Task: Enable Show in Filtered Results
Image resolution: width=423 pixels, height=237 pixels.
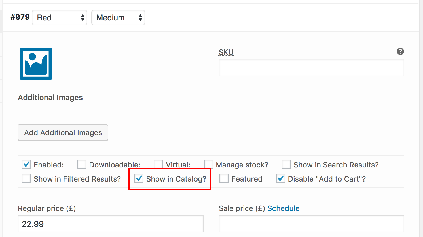Action: [26, 178]
